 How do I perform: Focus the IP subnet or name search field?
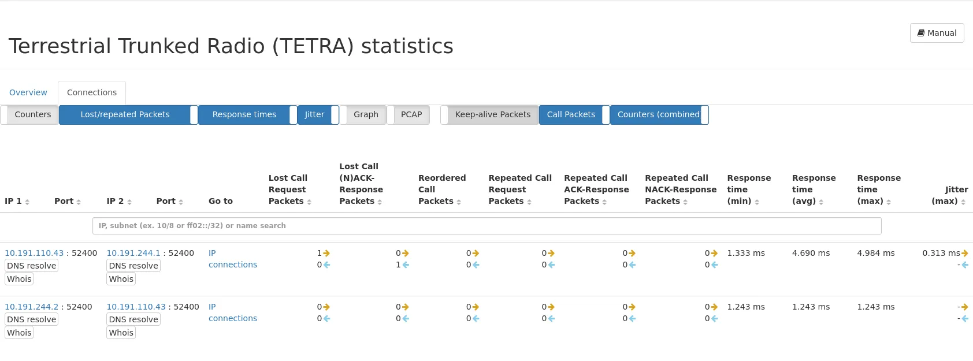pyautogui.click(x=486, y=226)
